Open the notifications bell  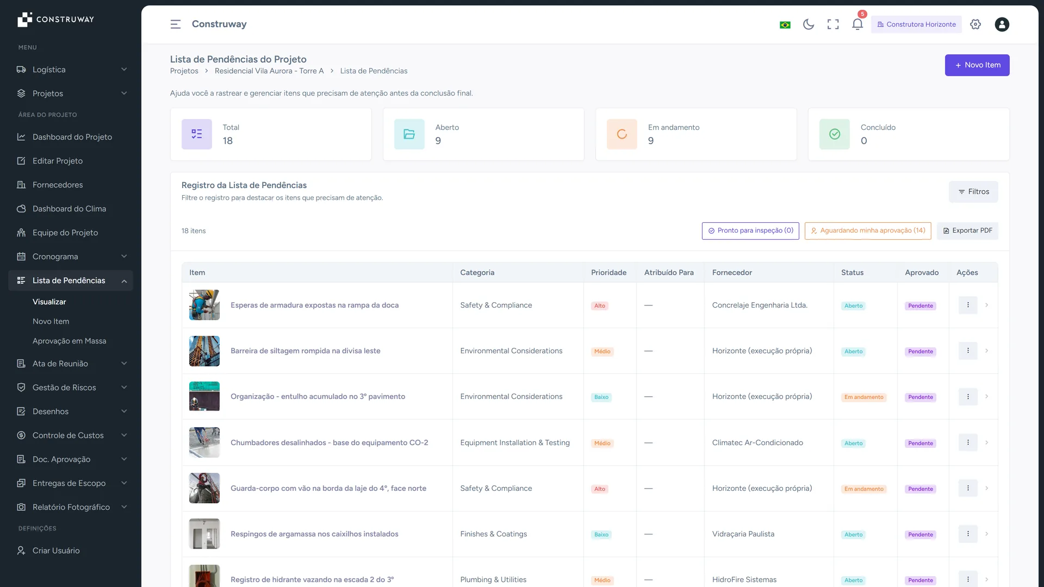point(857,24)
